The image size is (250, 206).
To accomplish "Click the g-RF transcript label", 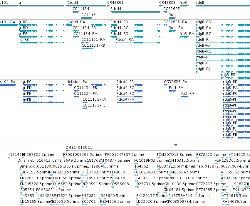I will coord(23,34).
